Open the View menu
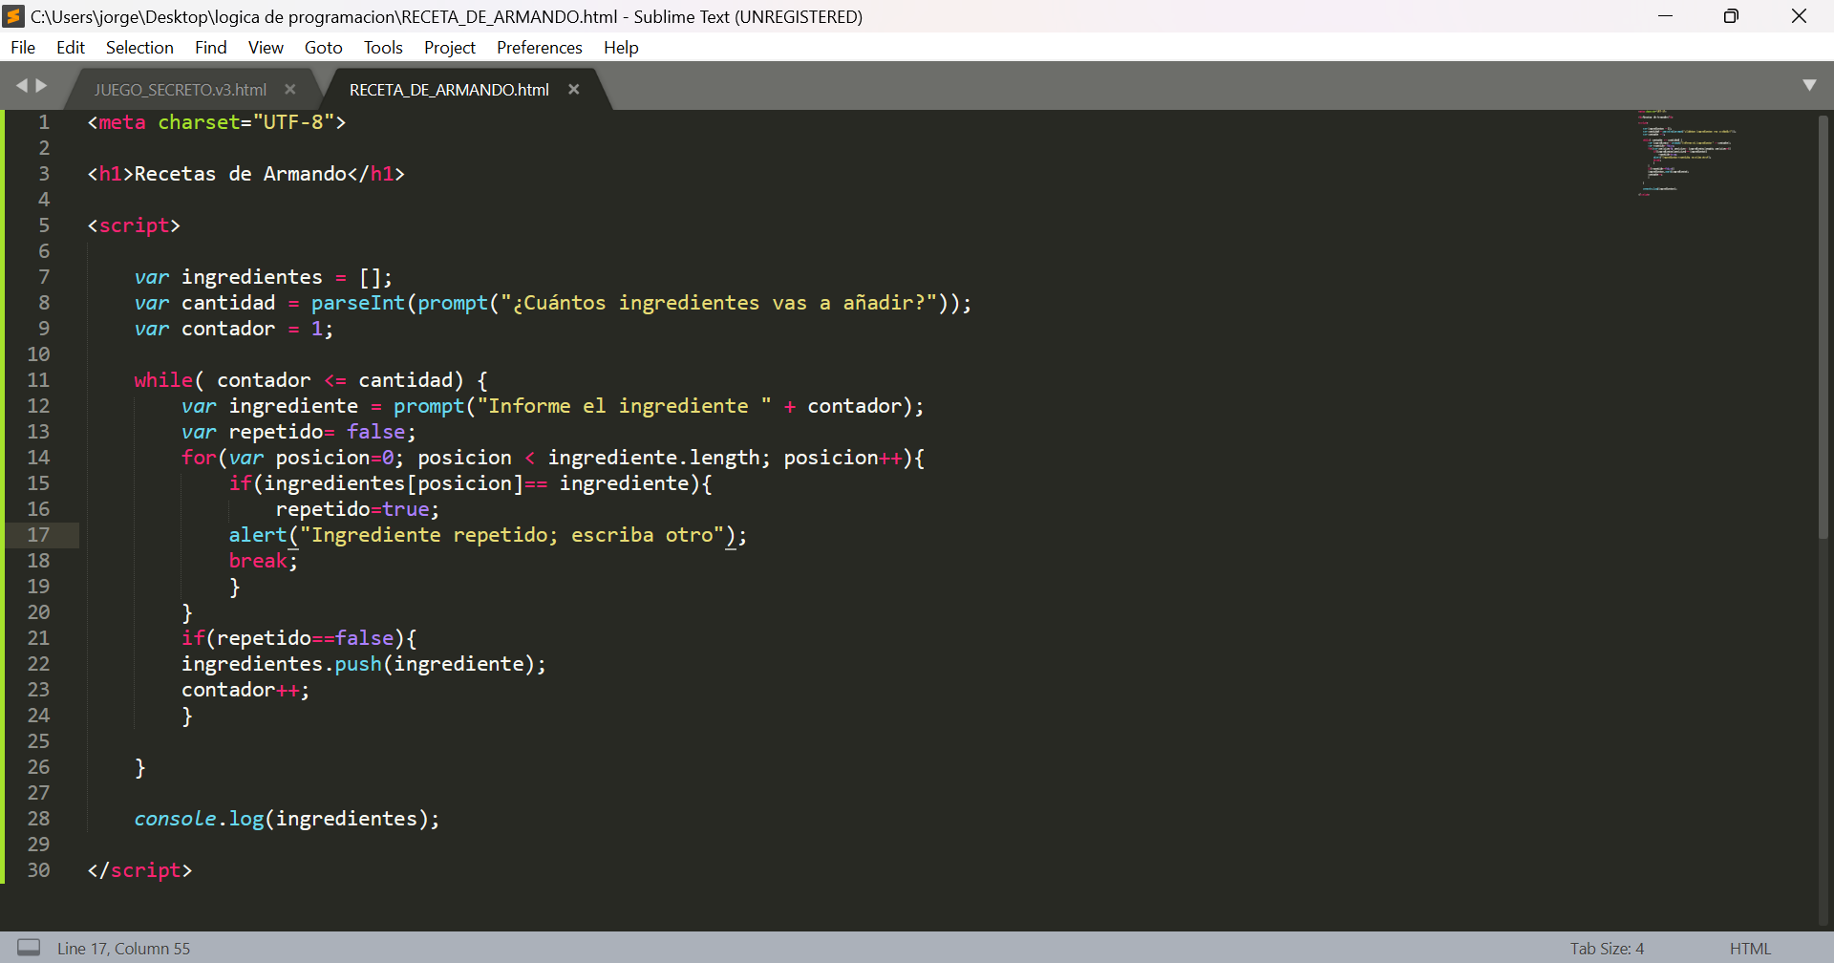This screenshot has height=963, width=1834. click(266, 48)
